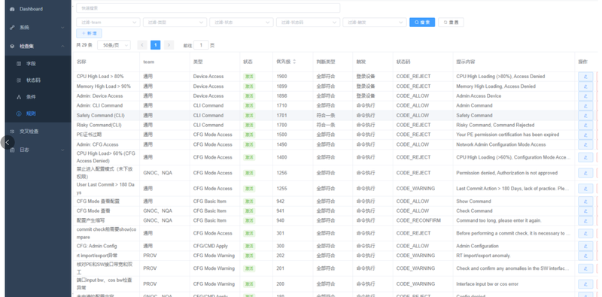This screenshot has width=602, height=297.
Task: Edit the CPU High Load > 80% rule
Action: click(x=585, y=77)
